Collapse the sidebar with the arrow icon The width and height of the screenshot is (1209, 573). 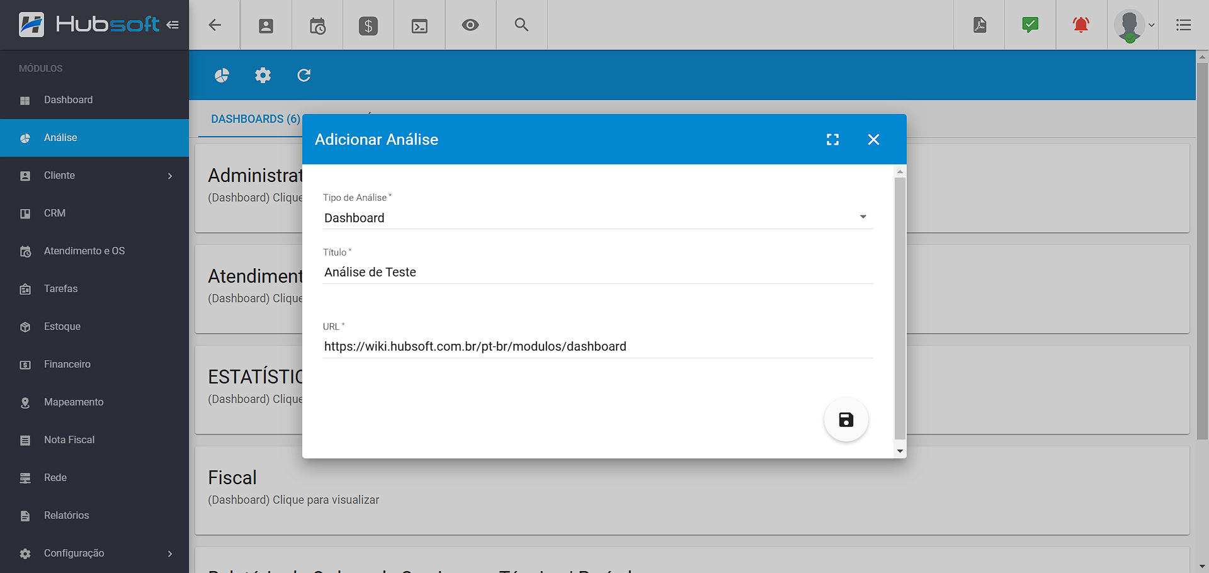pos(173,25)
